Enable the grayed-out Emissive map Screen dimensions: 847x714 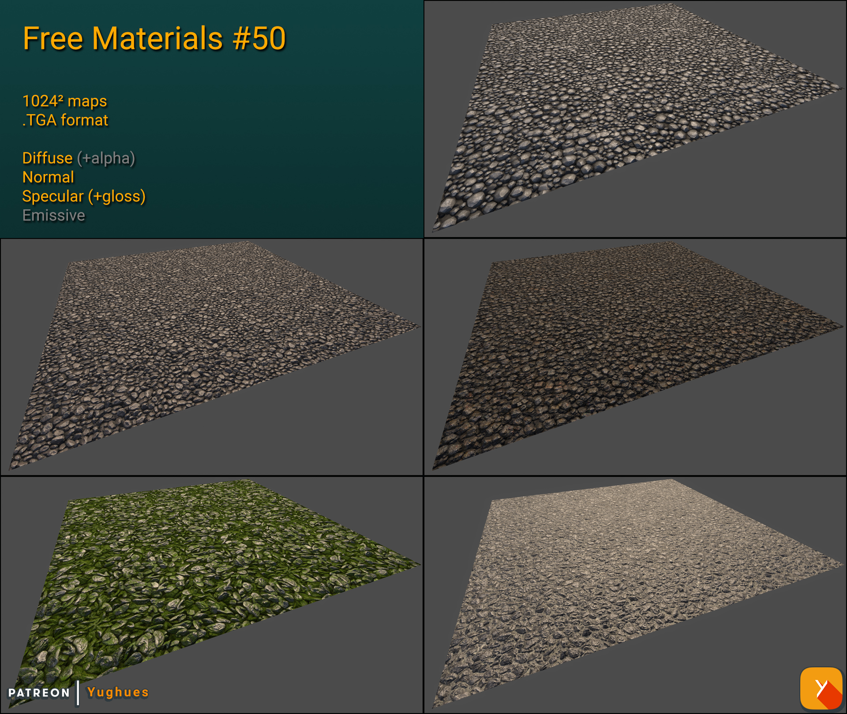click(53, 216)
